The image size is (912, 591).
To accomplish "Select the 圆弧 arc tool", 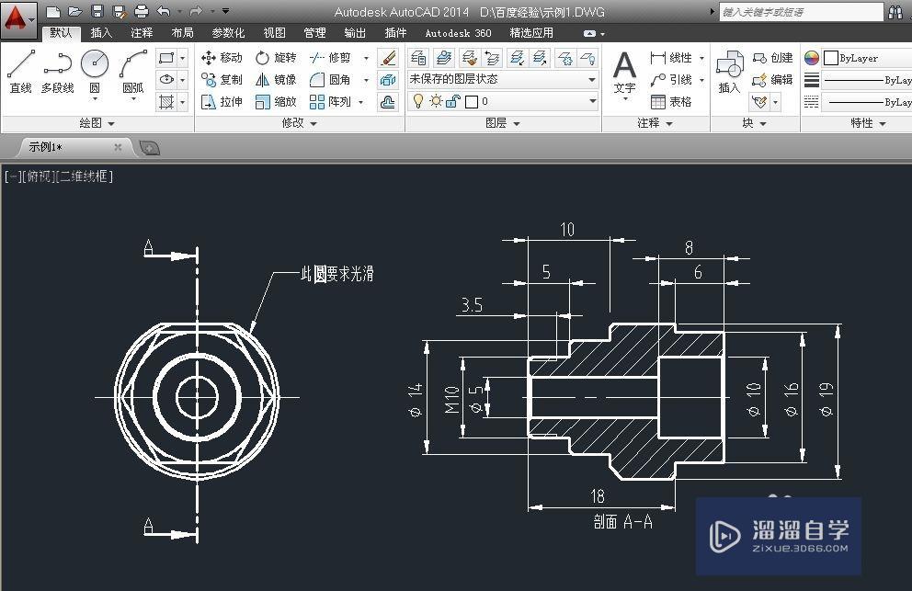I will (133, 72).
